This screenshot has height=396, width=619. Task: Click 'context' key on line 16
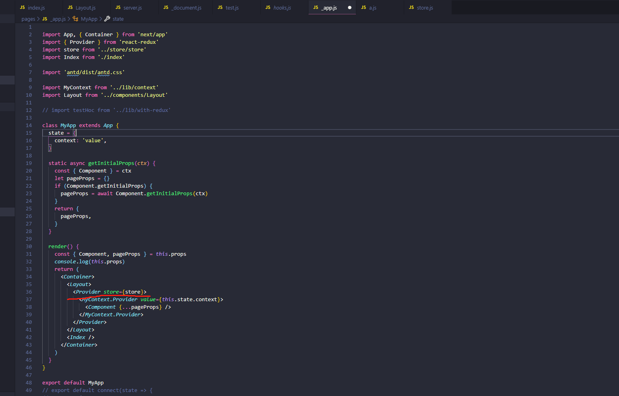(x=65, y=141)
